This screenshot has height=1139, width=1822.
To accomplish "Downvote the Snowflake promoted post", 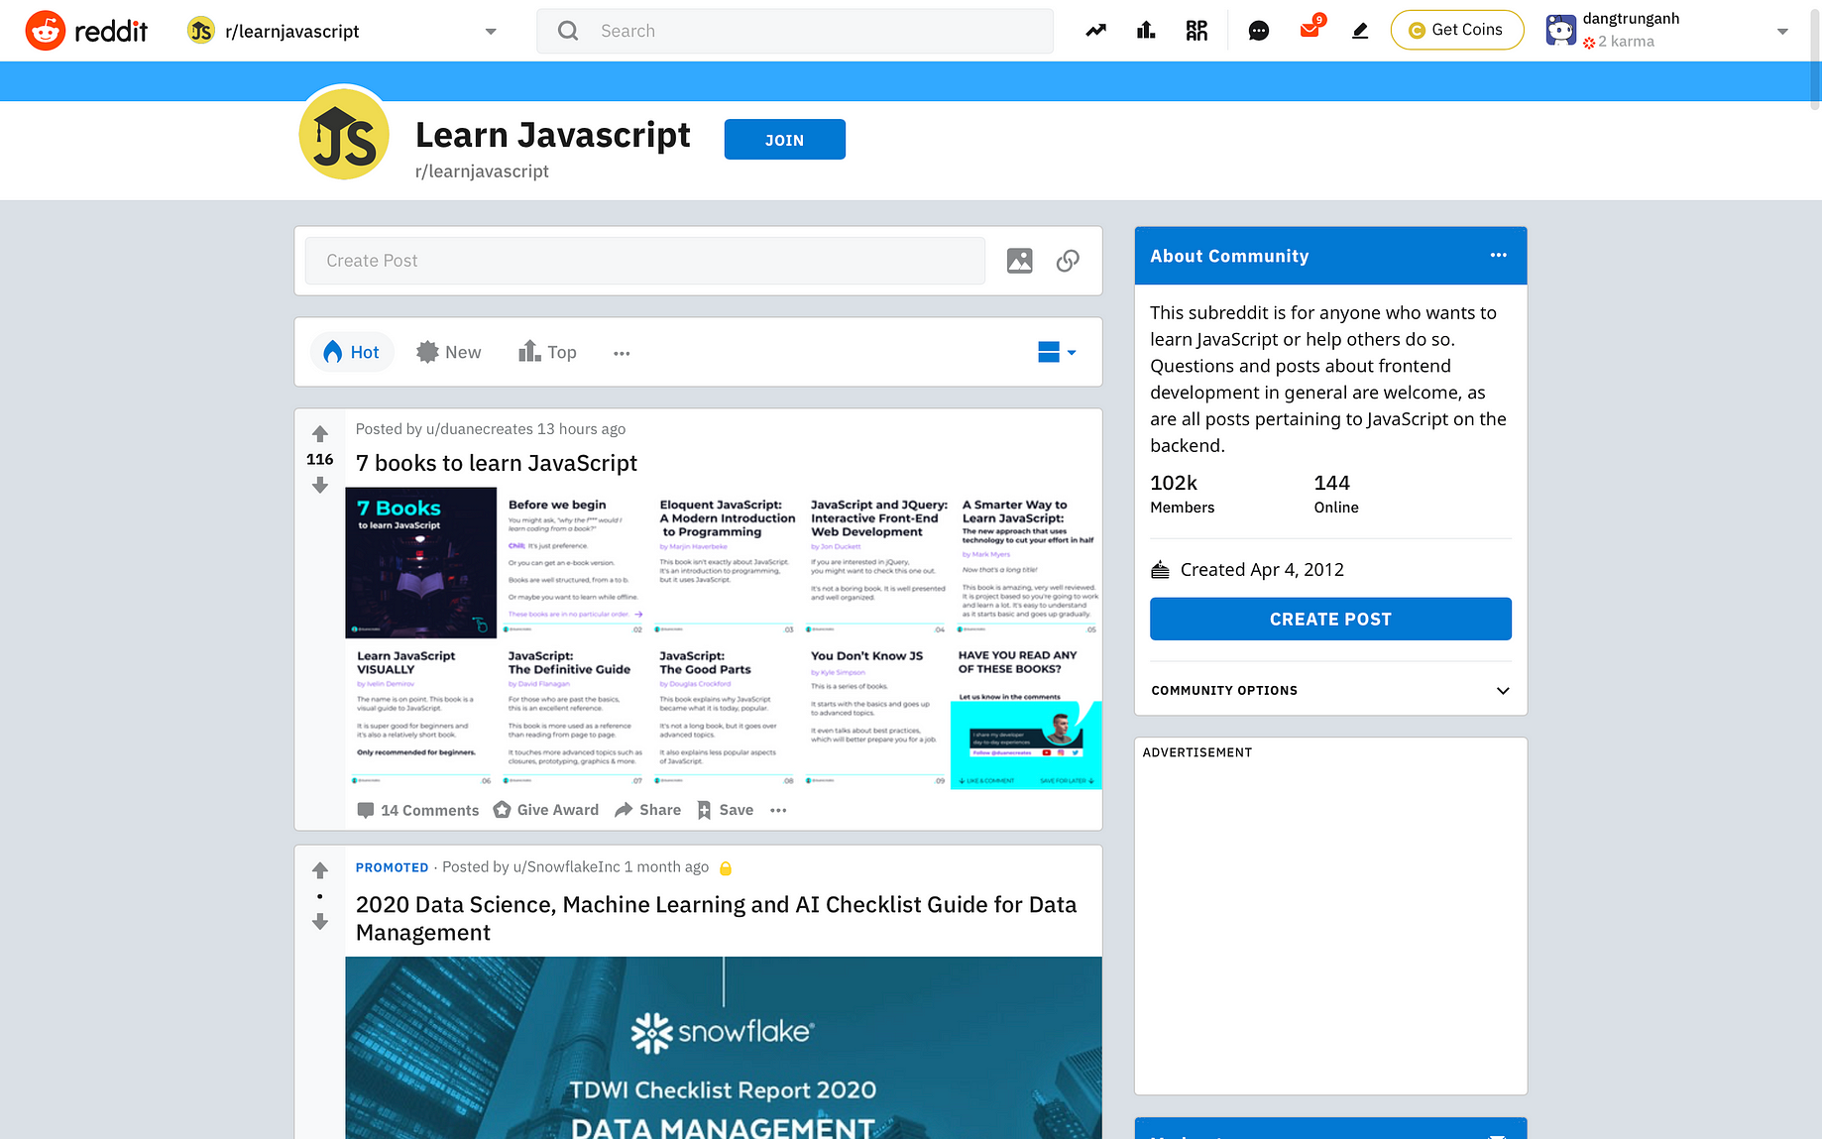I will (x=319, y=922).
